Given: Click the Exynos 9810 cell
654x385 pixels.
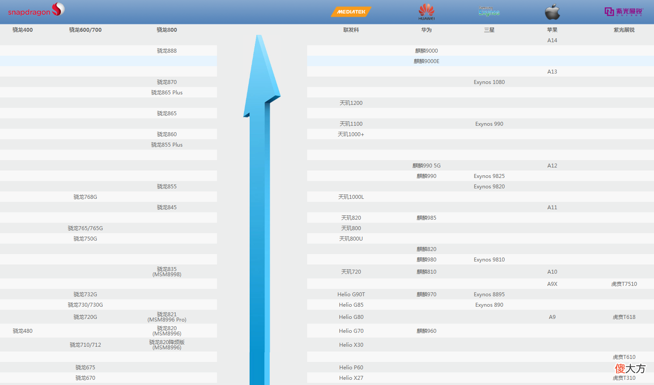Looking at the screenshot, I should coord(489,260).
